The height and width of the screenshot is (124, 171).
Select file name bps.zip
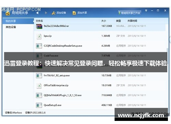[48, 36]
